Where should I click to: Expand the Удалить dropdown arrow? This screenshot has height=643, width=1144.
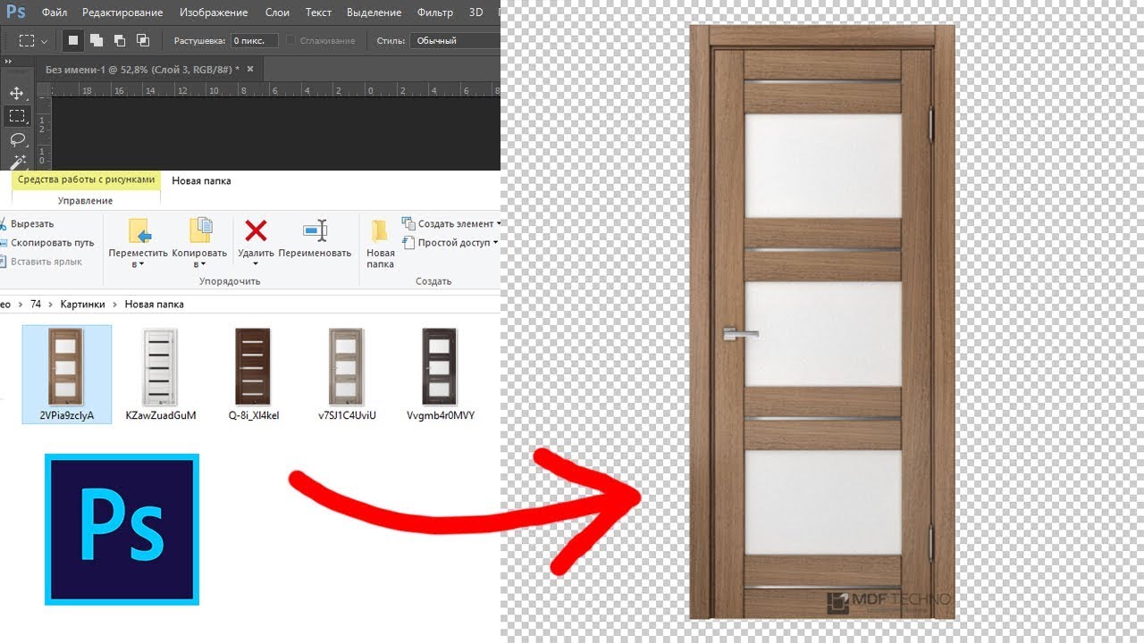coord(256,264)
